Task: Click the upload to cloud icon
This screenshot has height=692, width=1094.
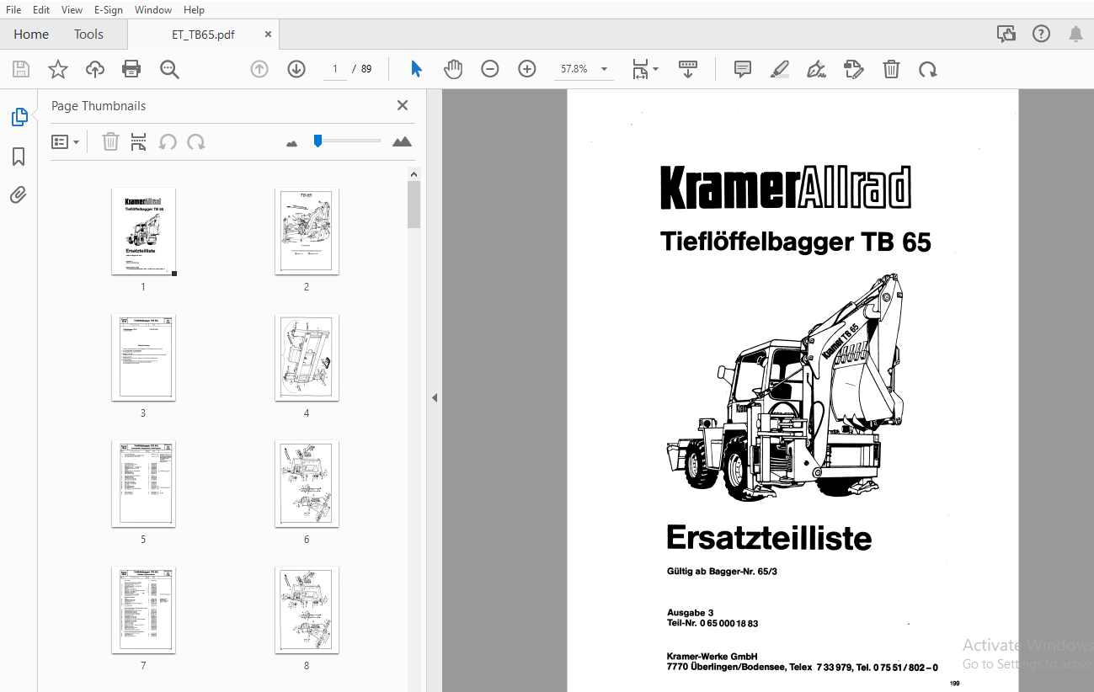Action: pyautogui.click(x=95, y=69)
